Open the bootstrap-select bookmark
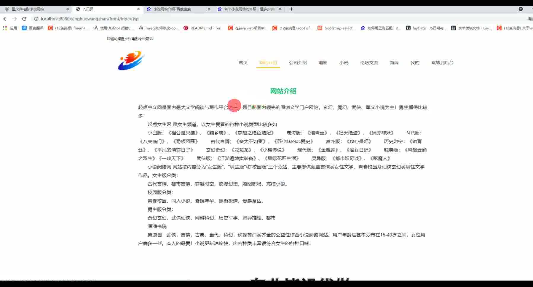The image size is (533, 287). [x=337, y=28]
